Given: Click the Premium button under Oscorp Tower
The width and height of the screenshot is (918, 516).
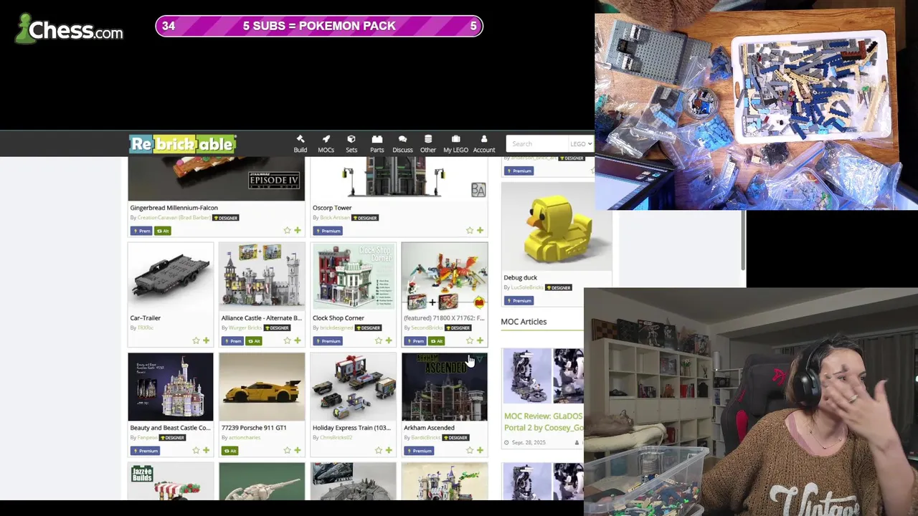Looking at the screenshot, I should pyautogui.click(x=328, y=231).
